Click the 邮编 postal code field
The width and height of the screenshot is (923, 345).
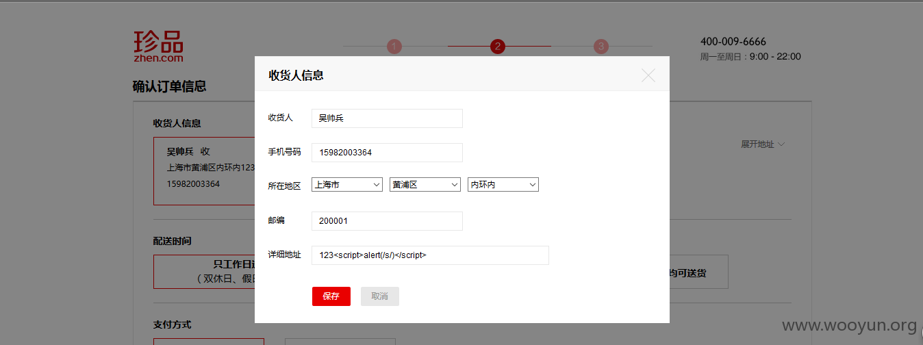tap(387, 221)
